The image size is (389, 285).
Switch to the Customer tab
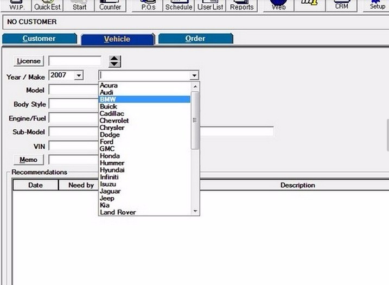coord(39,39)
